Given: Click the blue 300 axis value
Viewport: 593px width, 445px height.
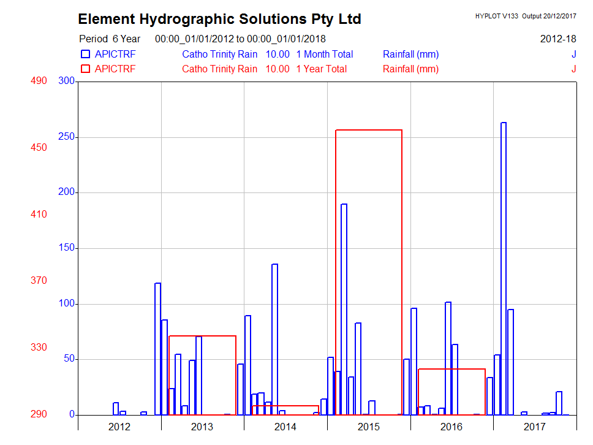Looking at the screenshot, I should coord(66,81).
